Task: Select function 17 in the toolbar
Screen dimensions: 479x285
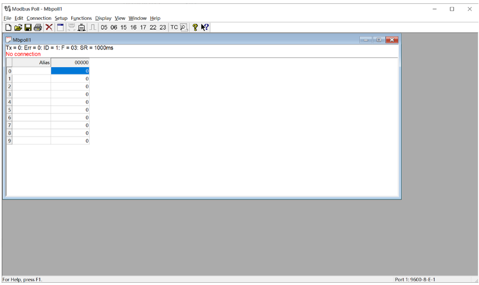Action: click(143, 27)
